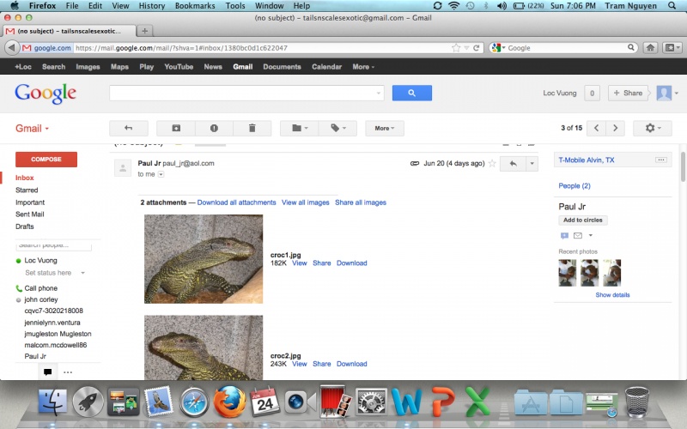Viewport: 687px width, 429px height.
Task: Click Call phone in chat list
Action: coord(40,288)
